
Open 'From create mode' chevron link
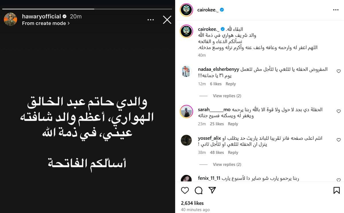click(x=46, y=24)
